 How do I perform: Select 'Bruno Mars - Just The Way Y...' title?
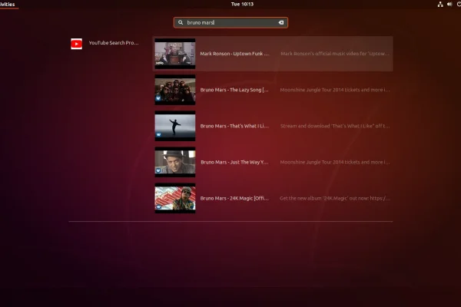click(234, 162)
